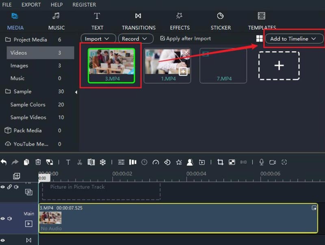Redo the last undone action

tap(15, 162)
